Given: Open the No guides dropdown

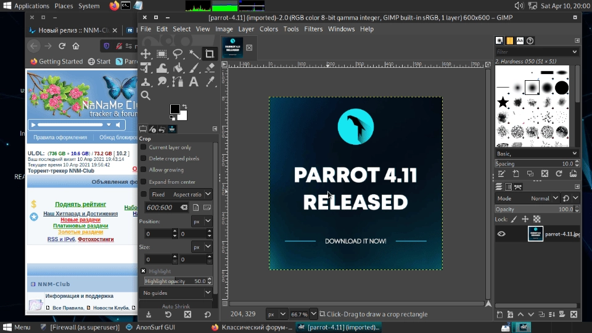Looking at the screenshot, I should 176,292.
